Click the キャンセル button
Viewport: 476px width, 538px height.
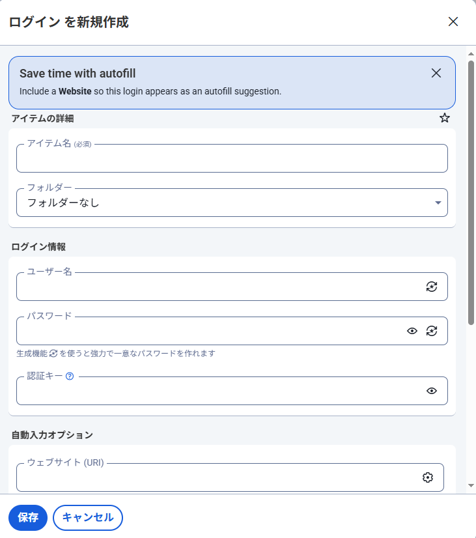click(88, 517)
